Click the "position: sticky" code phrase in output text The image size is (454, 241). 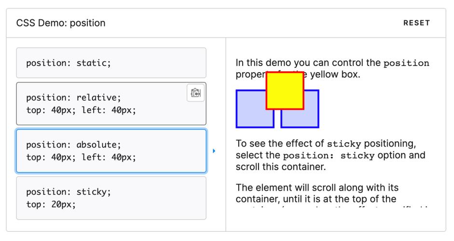[x=329, y=156]
